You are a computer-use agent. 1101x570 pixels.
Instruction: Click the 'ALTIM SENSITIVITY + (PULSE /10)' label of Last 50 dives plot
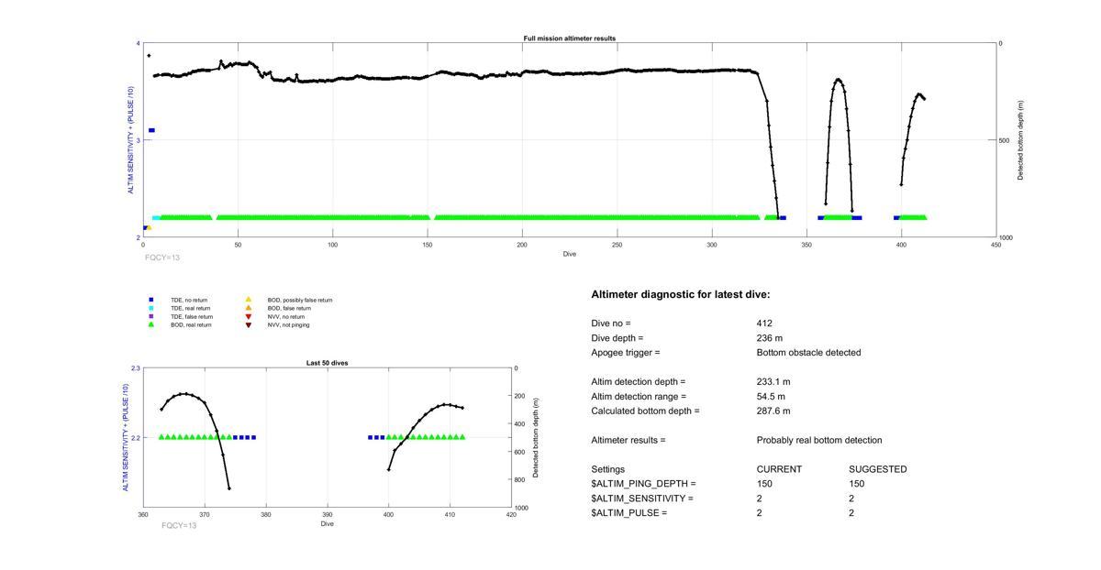[x=126, y=438]
